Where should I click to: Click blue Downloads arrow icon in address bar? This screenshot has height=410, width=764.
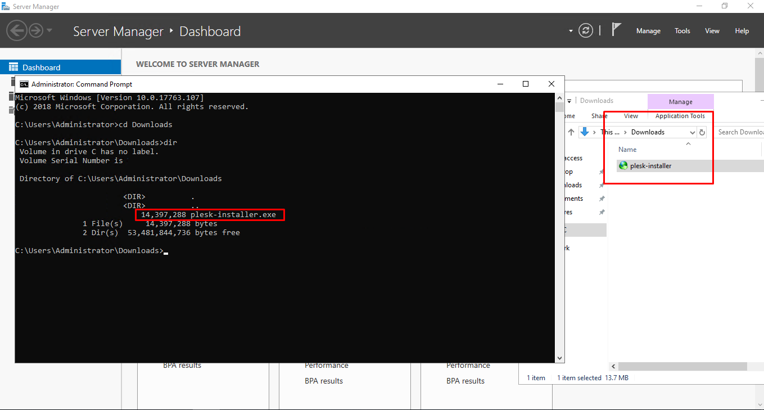pyautogui.click(x=585, y=132)
